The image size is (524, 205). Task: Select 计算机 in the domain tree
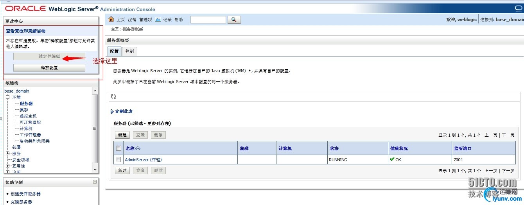[26, 128]
